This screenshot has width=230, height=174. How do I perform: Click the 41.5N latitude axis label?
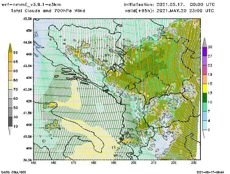[x=27, y=113]
